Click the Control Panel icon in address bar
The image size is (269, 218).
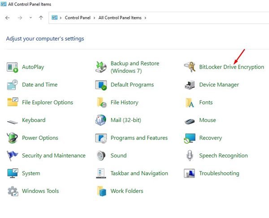point(54,17)
